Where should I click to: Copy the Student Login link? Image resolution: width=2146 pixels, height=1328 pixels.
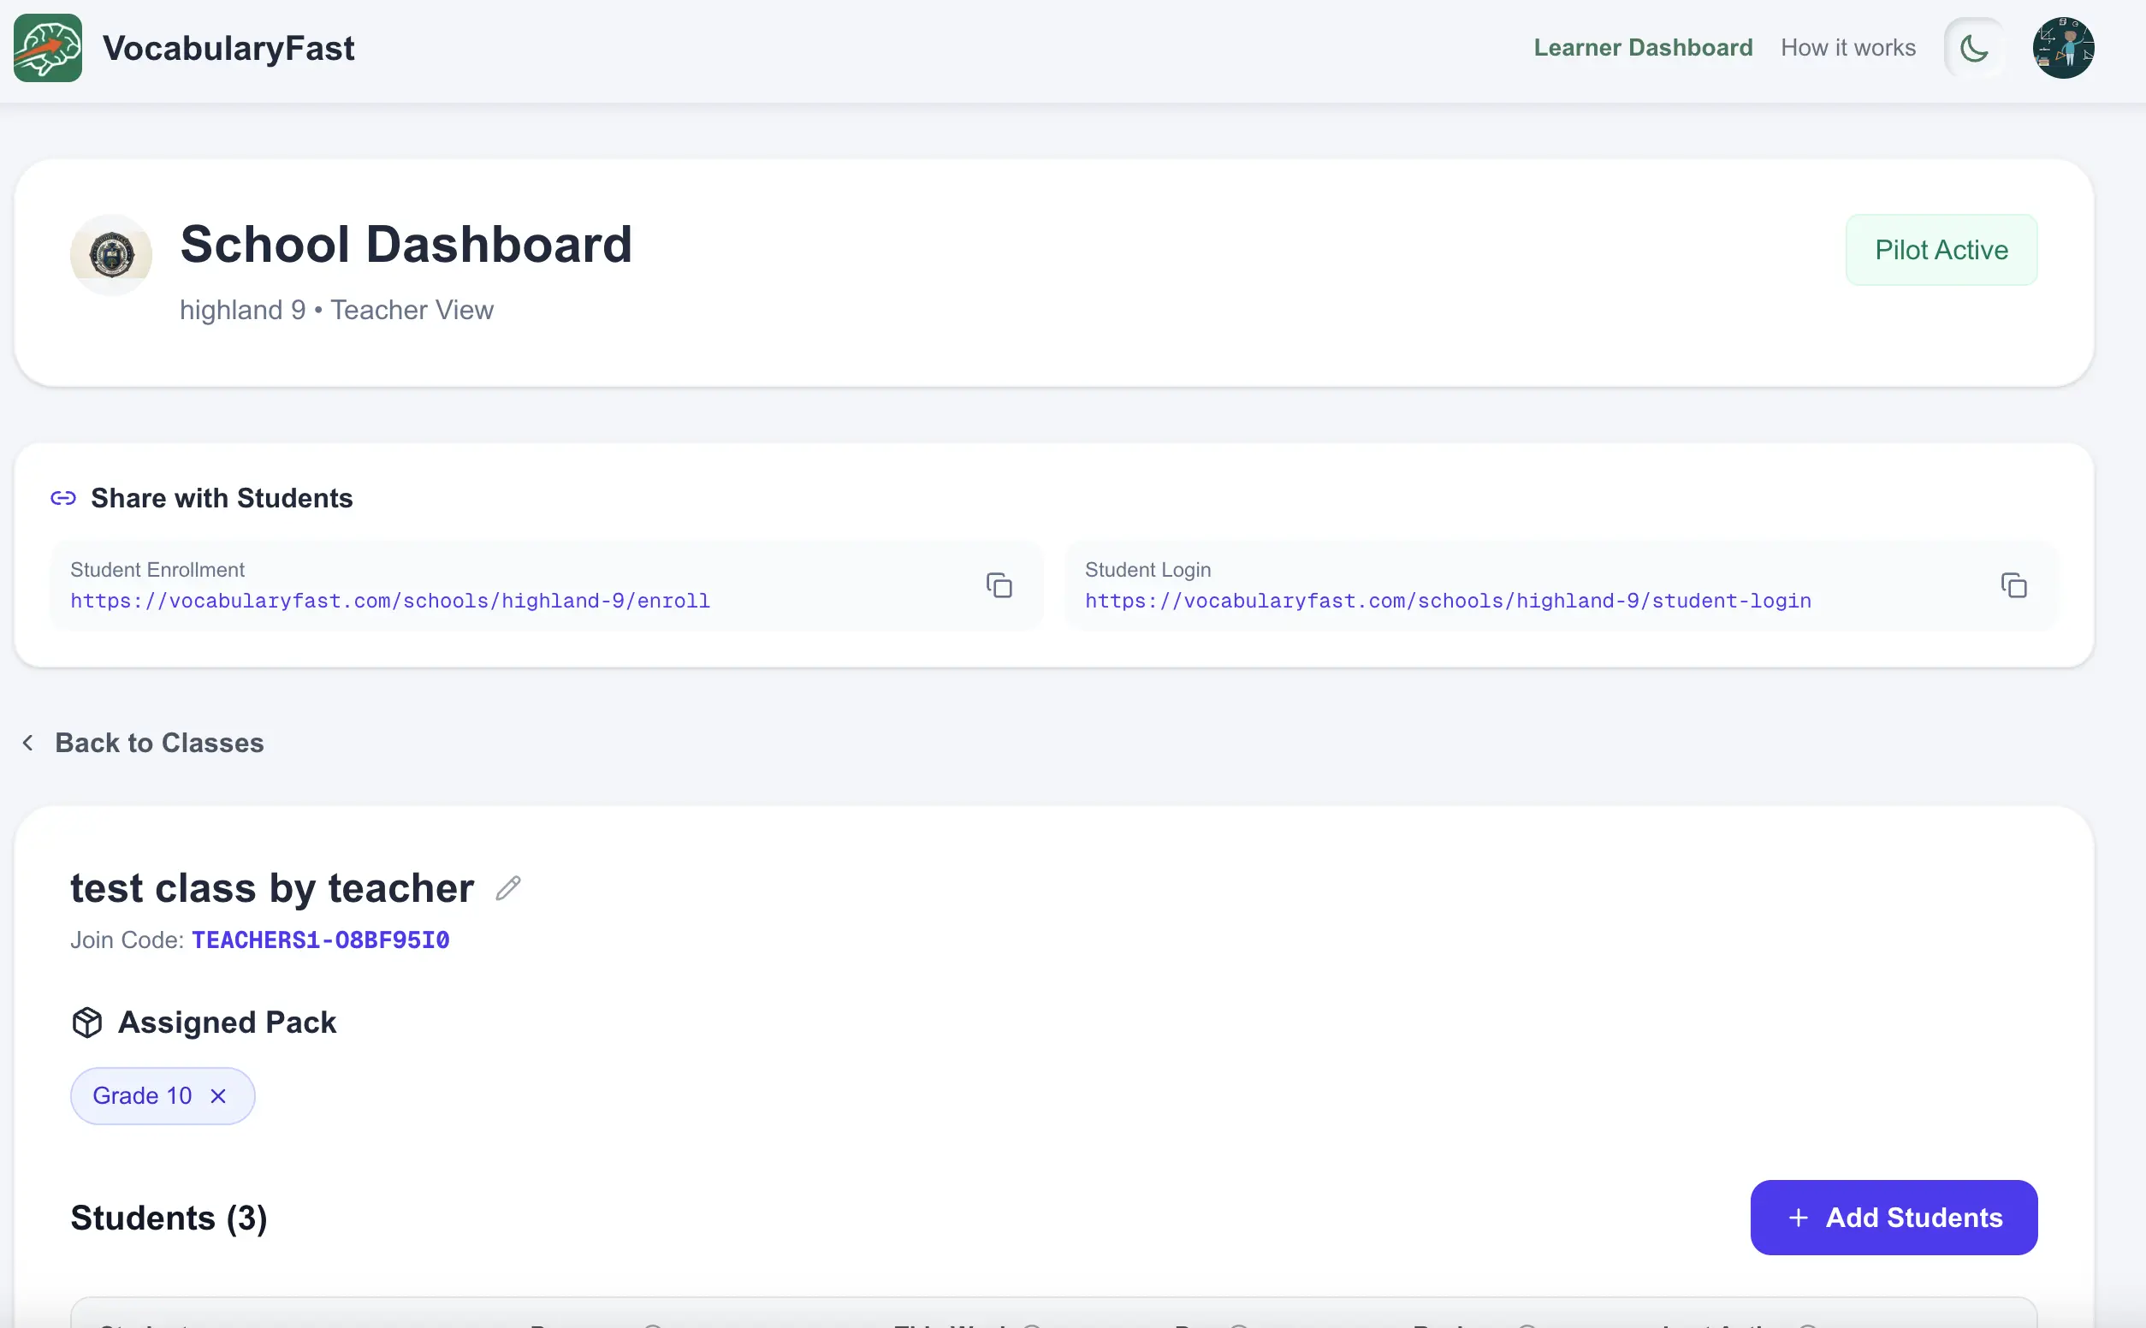(x=2013, y=585)
